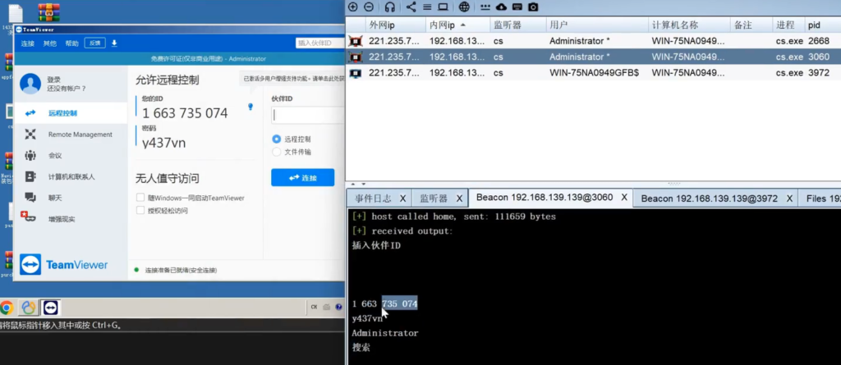The image size is (841, 365).
Task: Close the 监听器 tab
Action: click(x=459, y=198)
